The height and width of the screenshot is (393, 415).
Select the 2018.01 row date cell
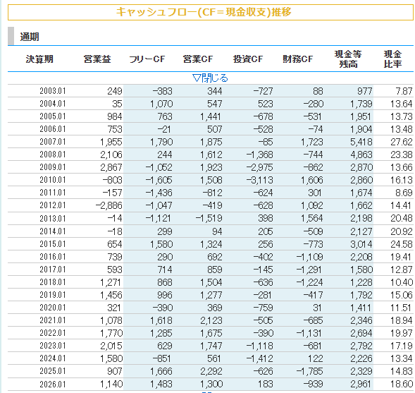pyautogui.click(x=52, y=282)
